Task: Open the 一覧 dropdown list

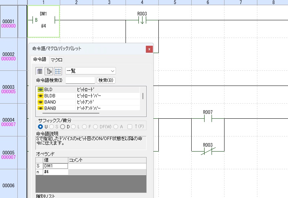Action: click(90, 71)
